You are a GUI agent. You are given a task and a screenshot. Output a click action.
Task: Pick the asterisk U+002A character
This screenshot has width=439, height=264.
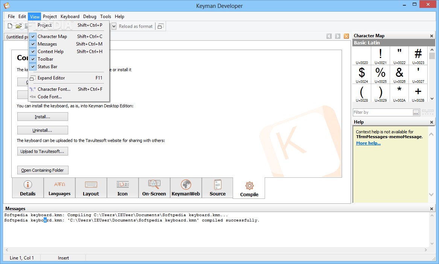click(399, 93)
